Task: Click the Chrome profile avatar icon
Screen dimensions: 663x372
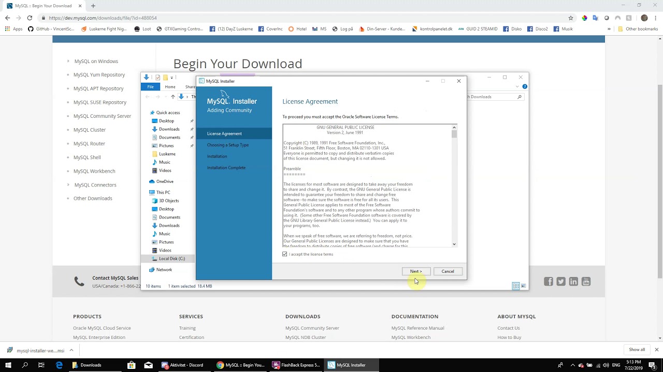Action: click(644, 18)
